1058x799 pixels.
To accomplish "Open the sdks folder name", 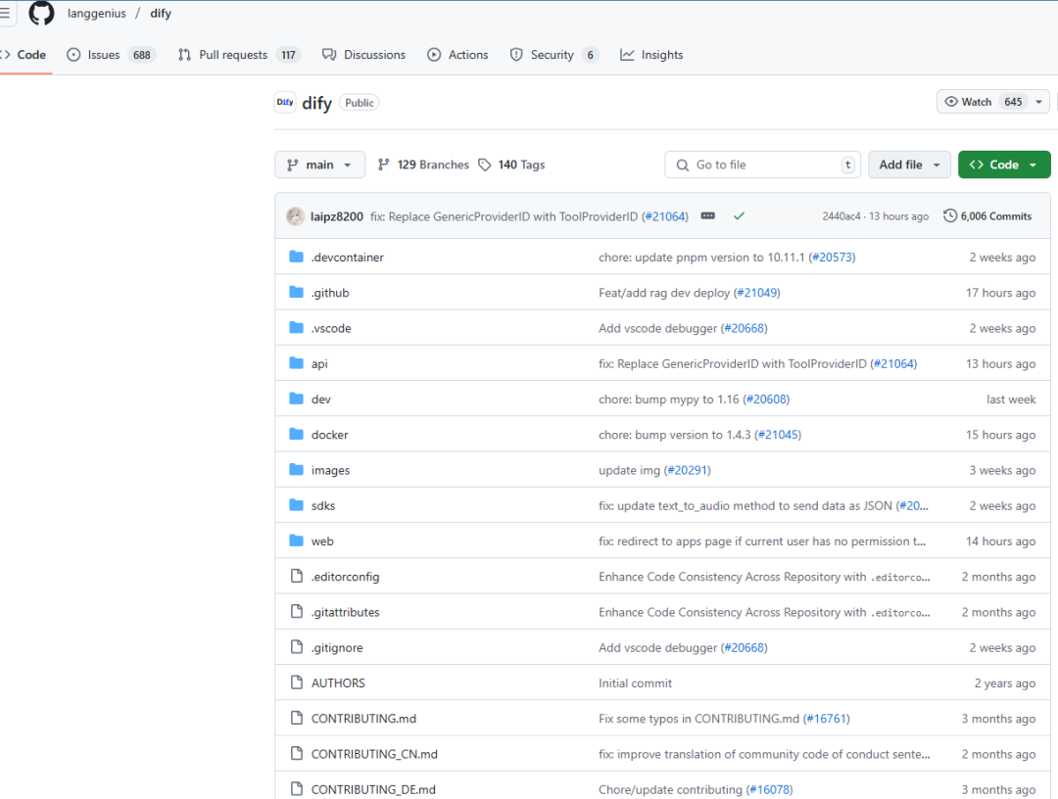I will [322, 505].
